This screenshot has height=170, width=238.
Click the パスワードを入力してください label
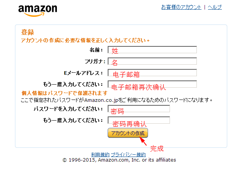tap(68, 109)
